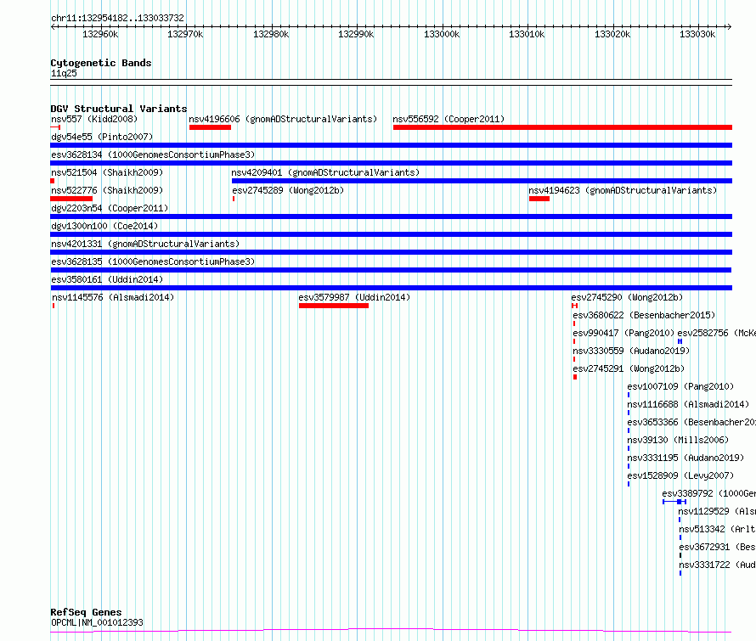Select the red nsv4196606 gnomAD variant bar
The image size is (756, 641).
[210, 127]
